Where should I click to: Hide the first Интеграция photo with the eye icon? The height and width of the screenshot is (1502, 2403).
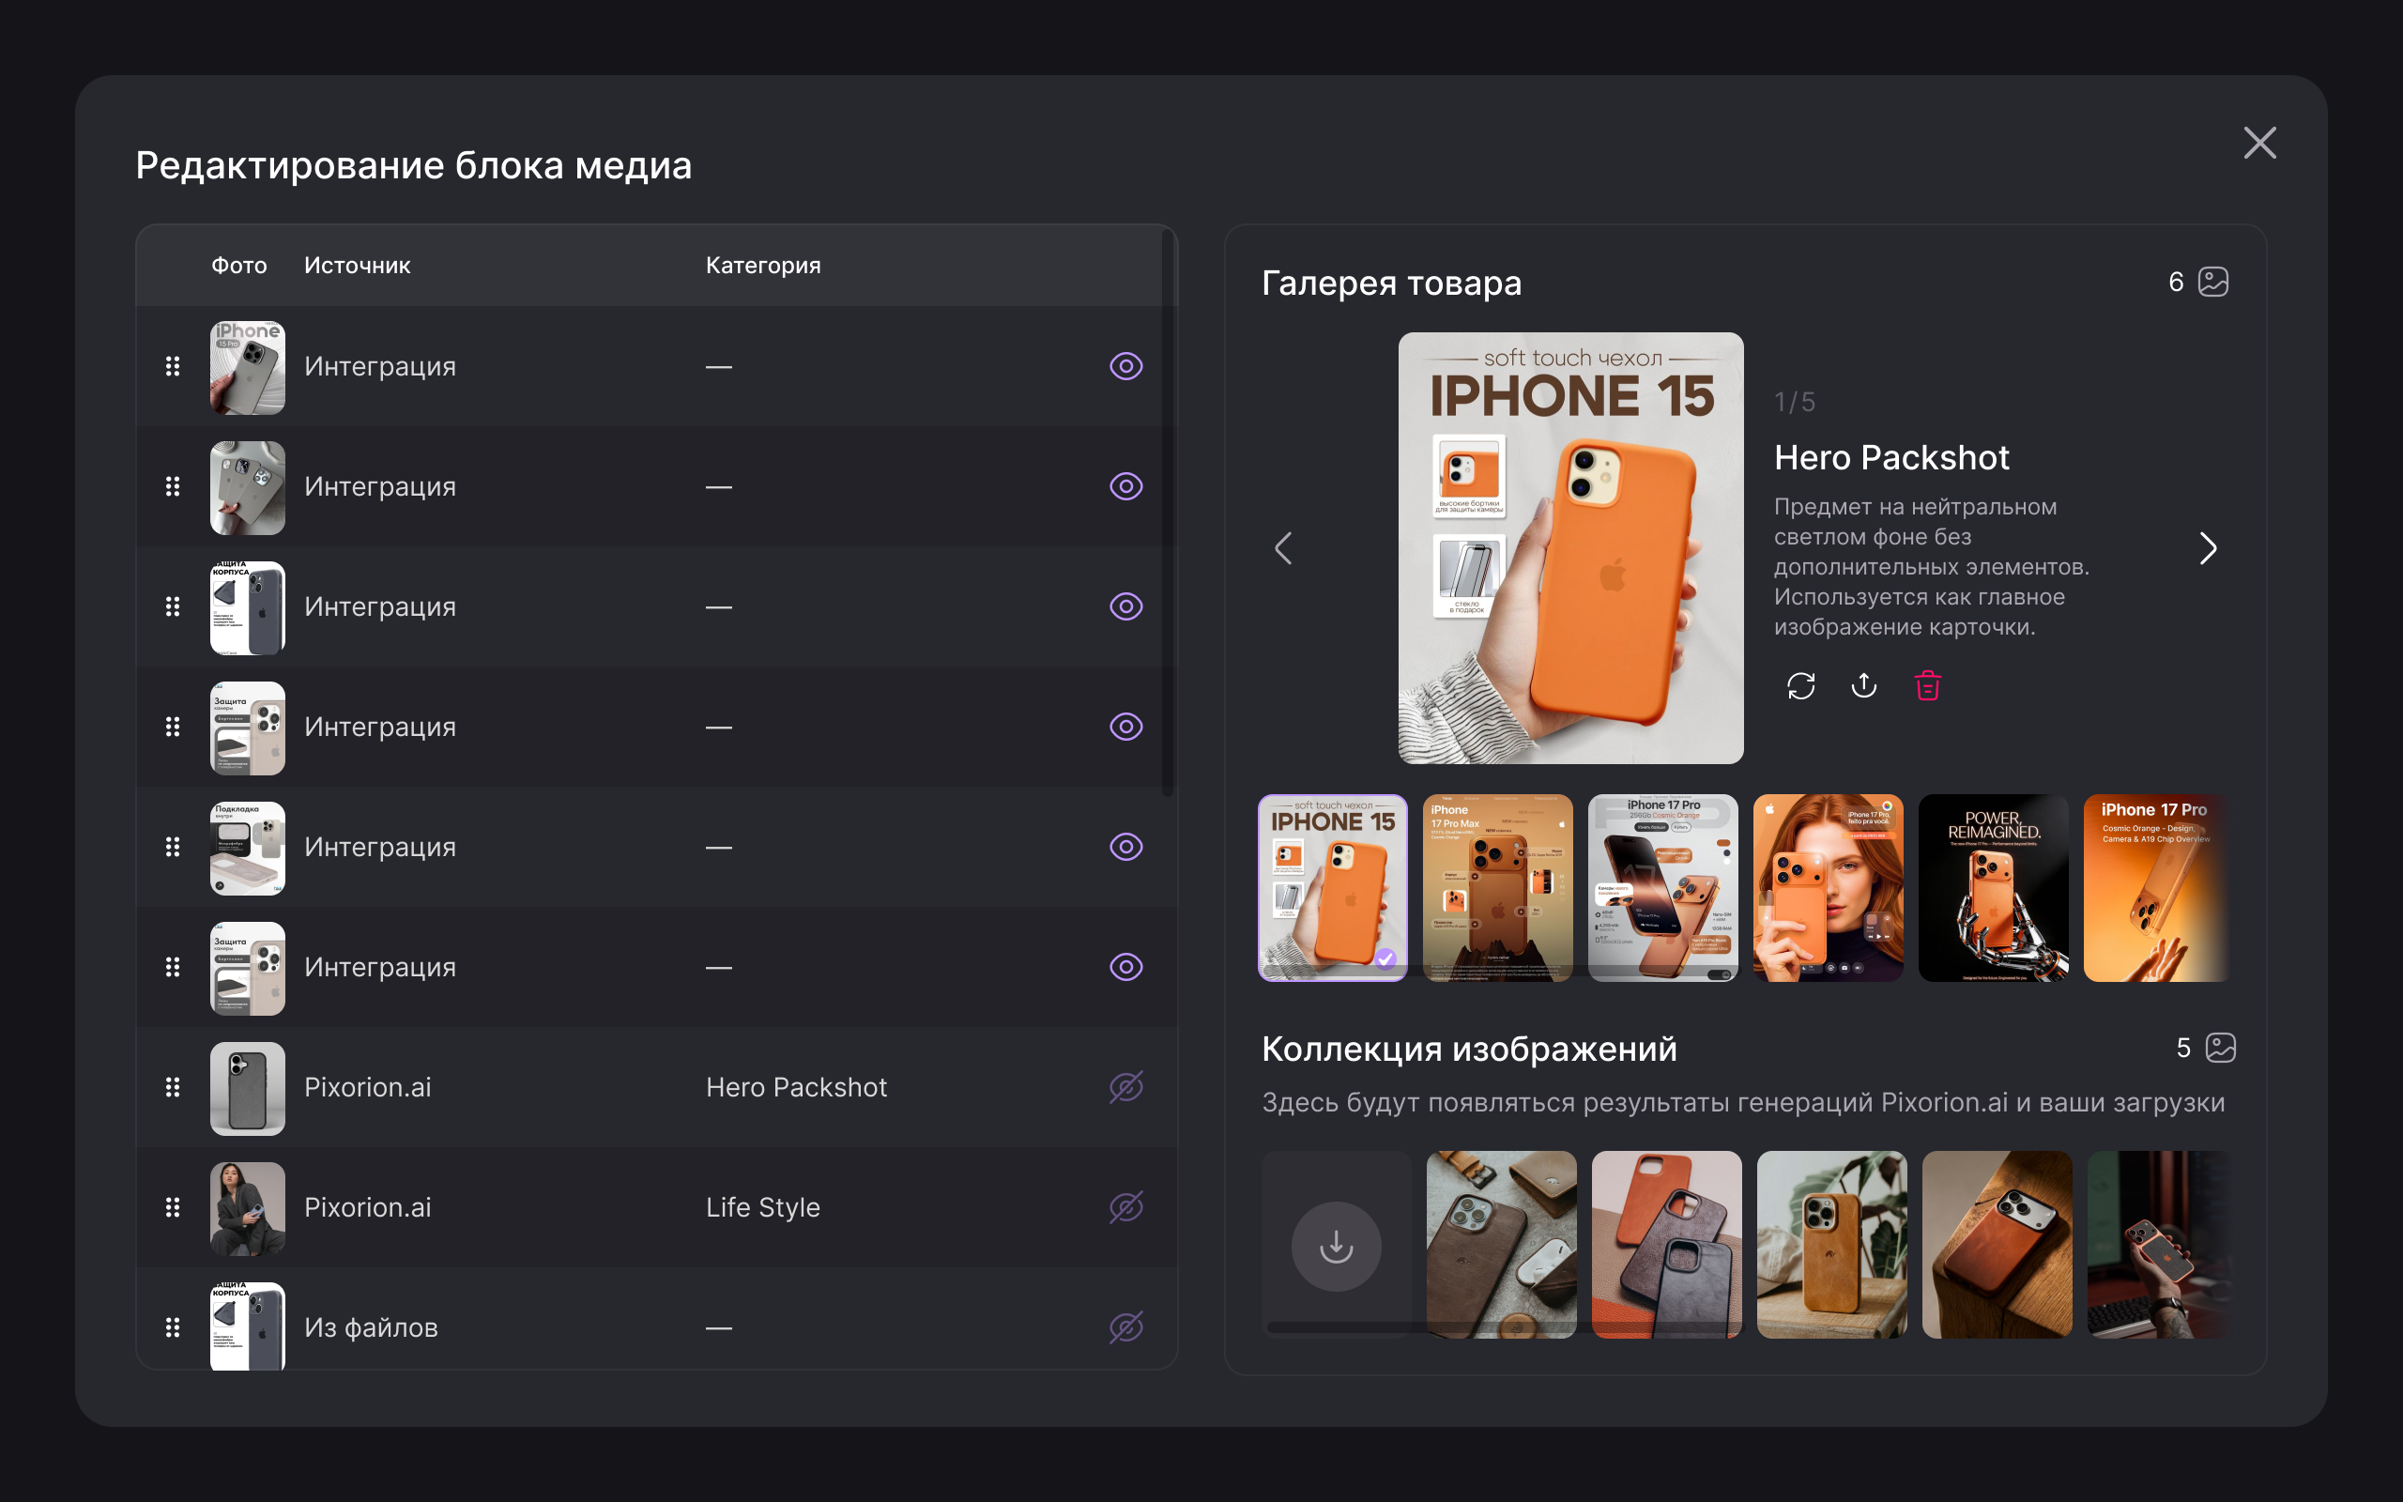click(1125, 366)
